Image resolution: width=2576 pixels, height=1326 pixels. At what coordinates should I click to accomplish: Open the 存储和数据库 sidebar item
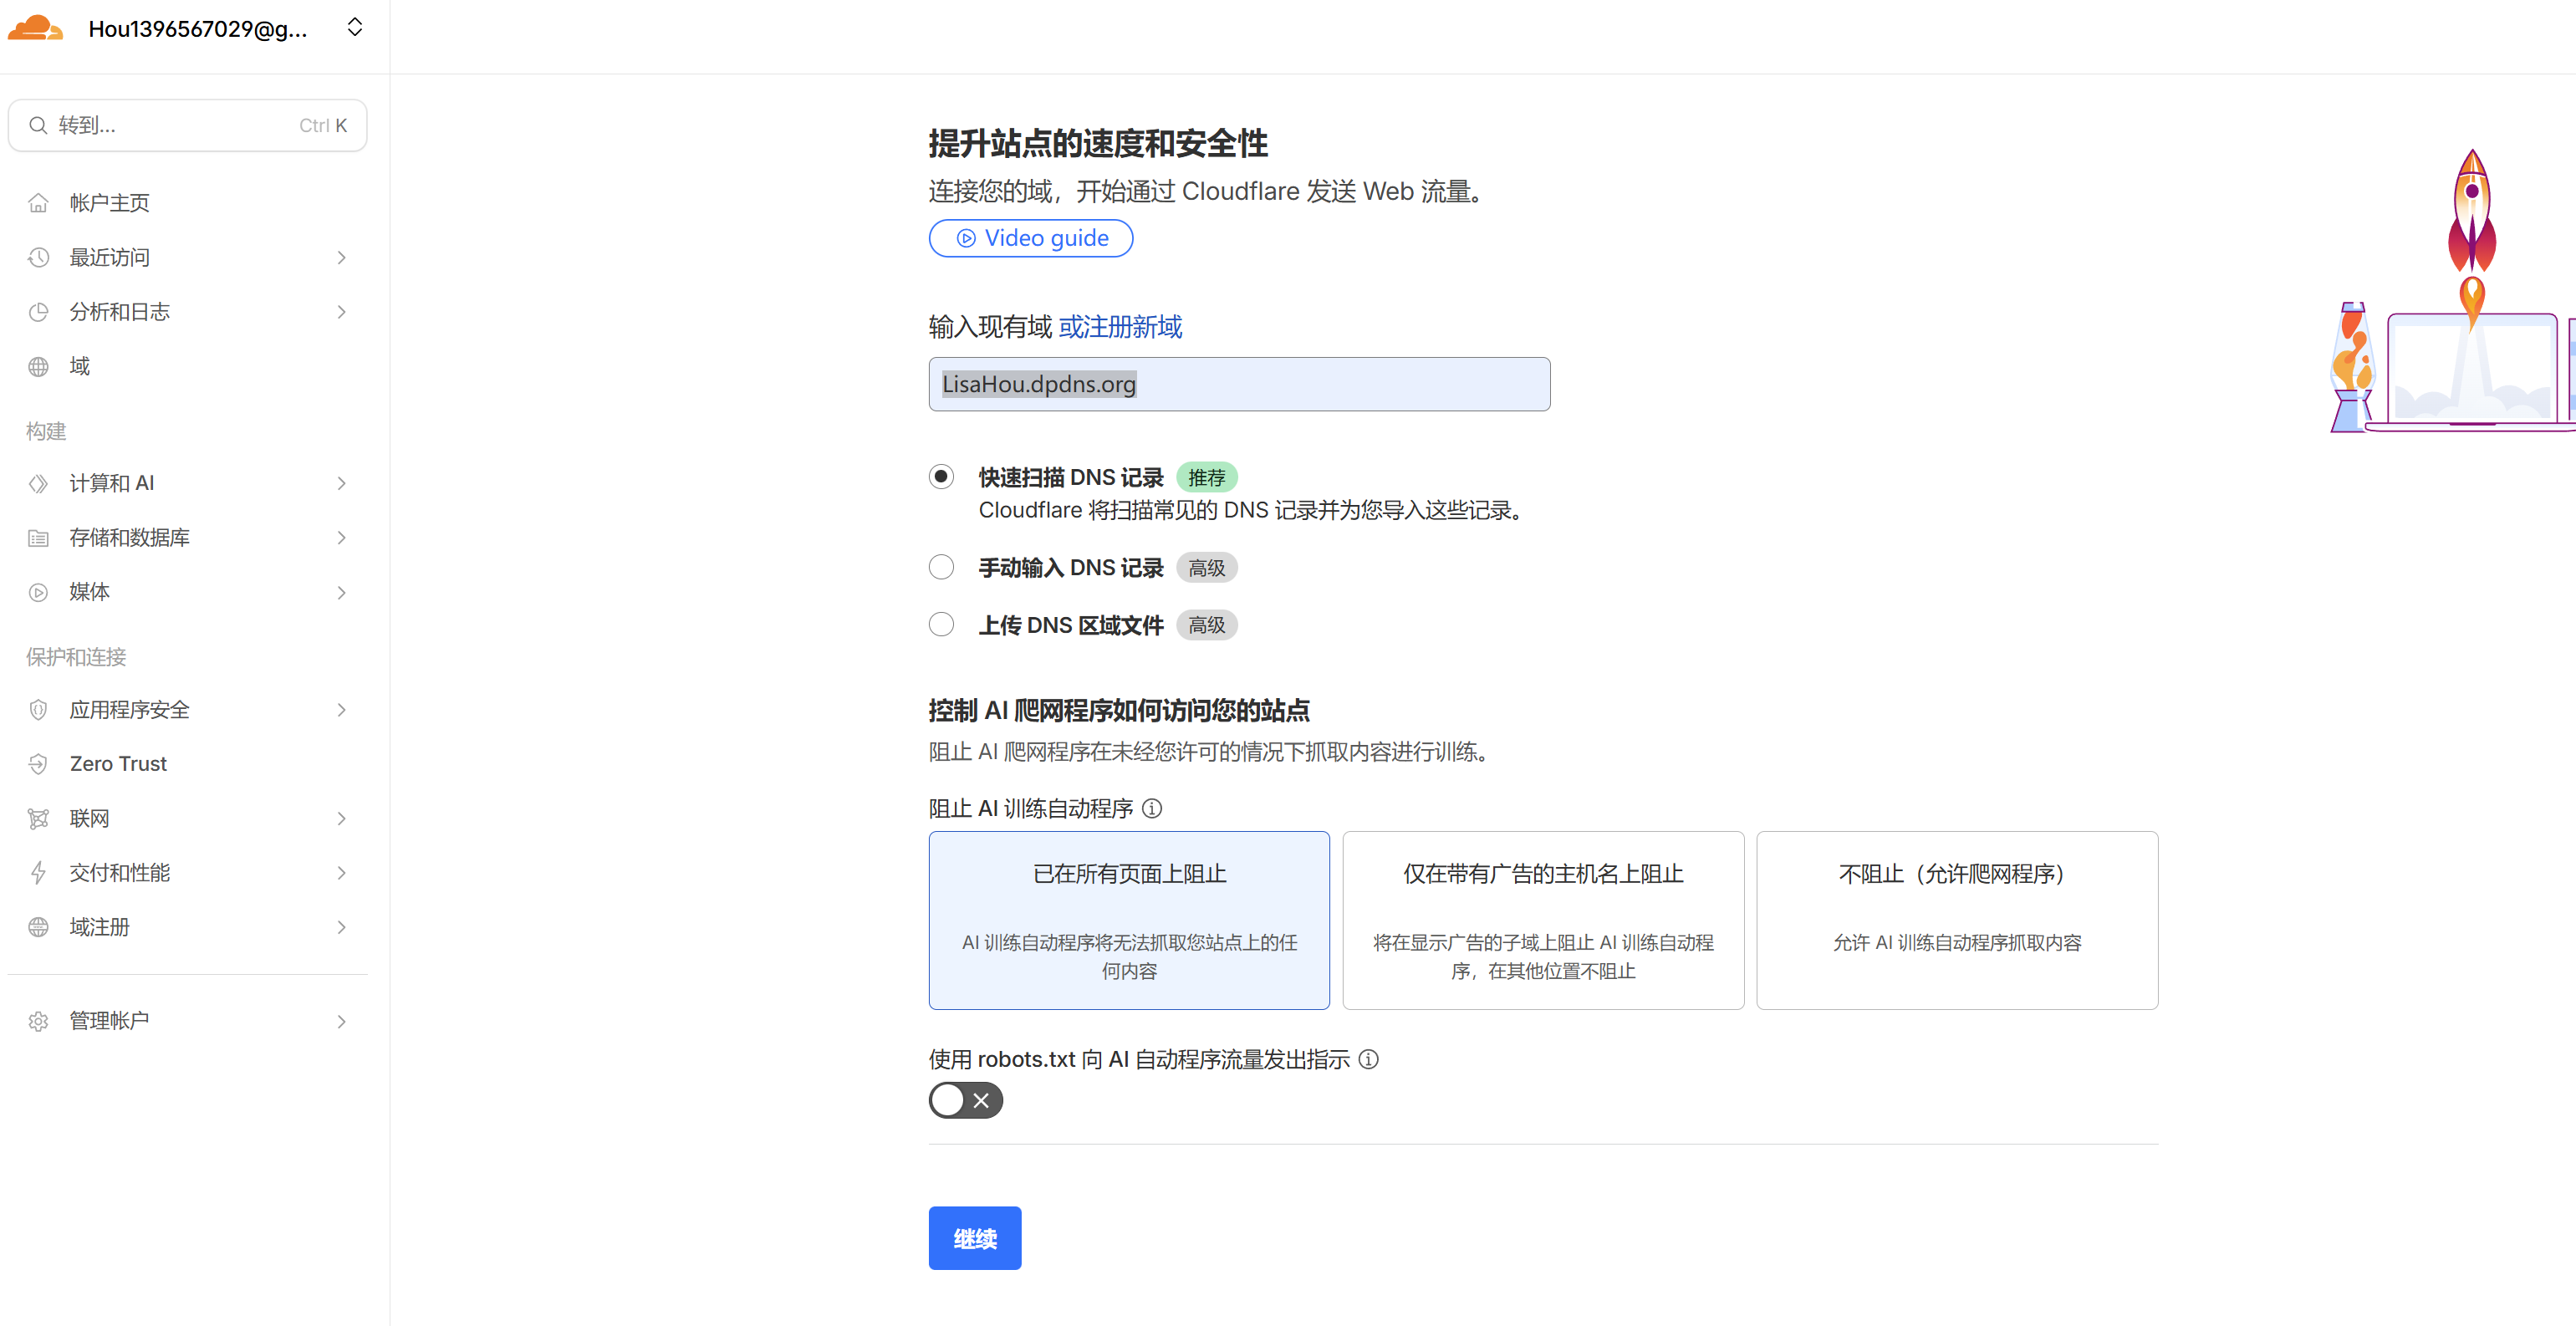(130, 538)
